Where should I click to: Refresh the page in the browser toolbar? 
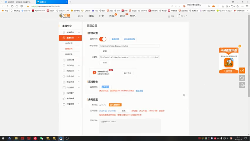(12, 6)
